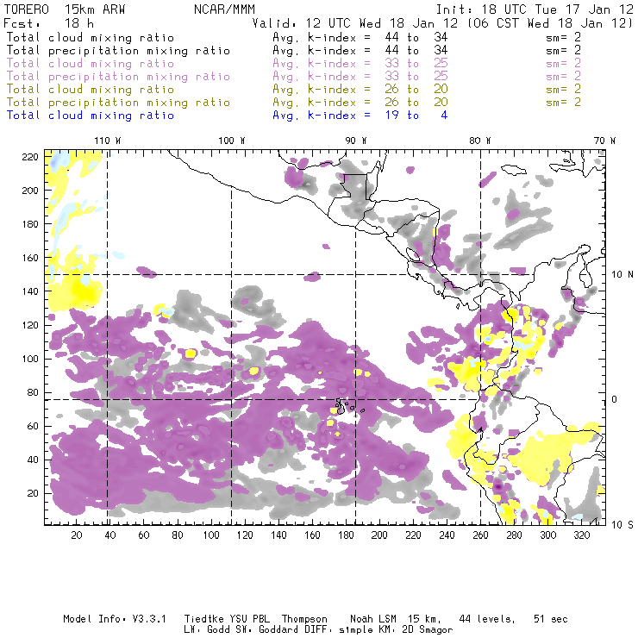Screen dimensions: 638x638
Task: Select the blue "Avg. k-index = 19 to 4" text
Action: click(360, 116)
